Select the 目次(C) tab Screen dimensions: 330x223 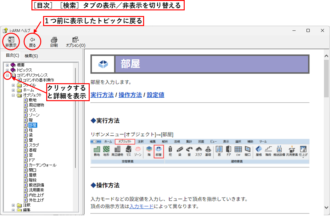12,56
